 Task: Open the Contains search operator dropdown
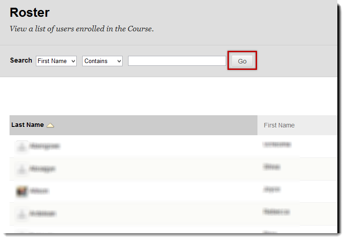pyautogui.click(x=102, y=61)
